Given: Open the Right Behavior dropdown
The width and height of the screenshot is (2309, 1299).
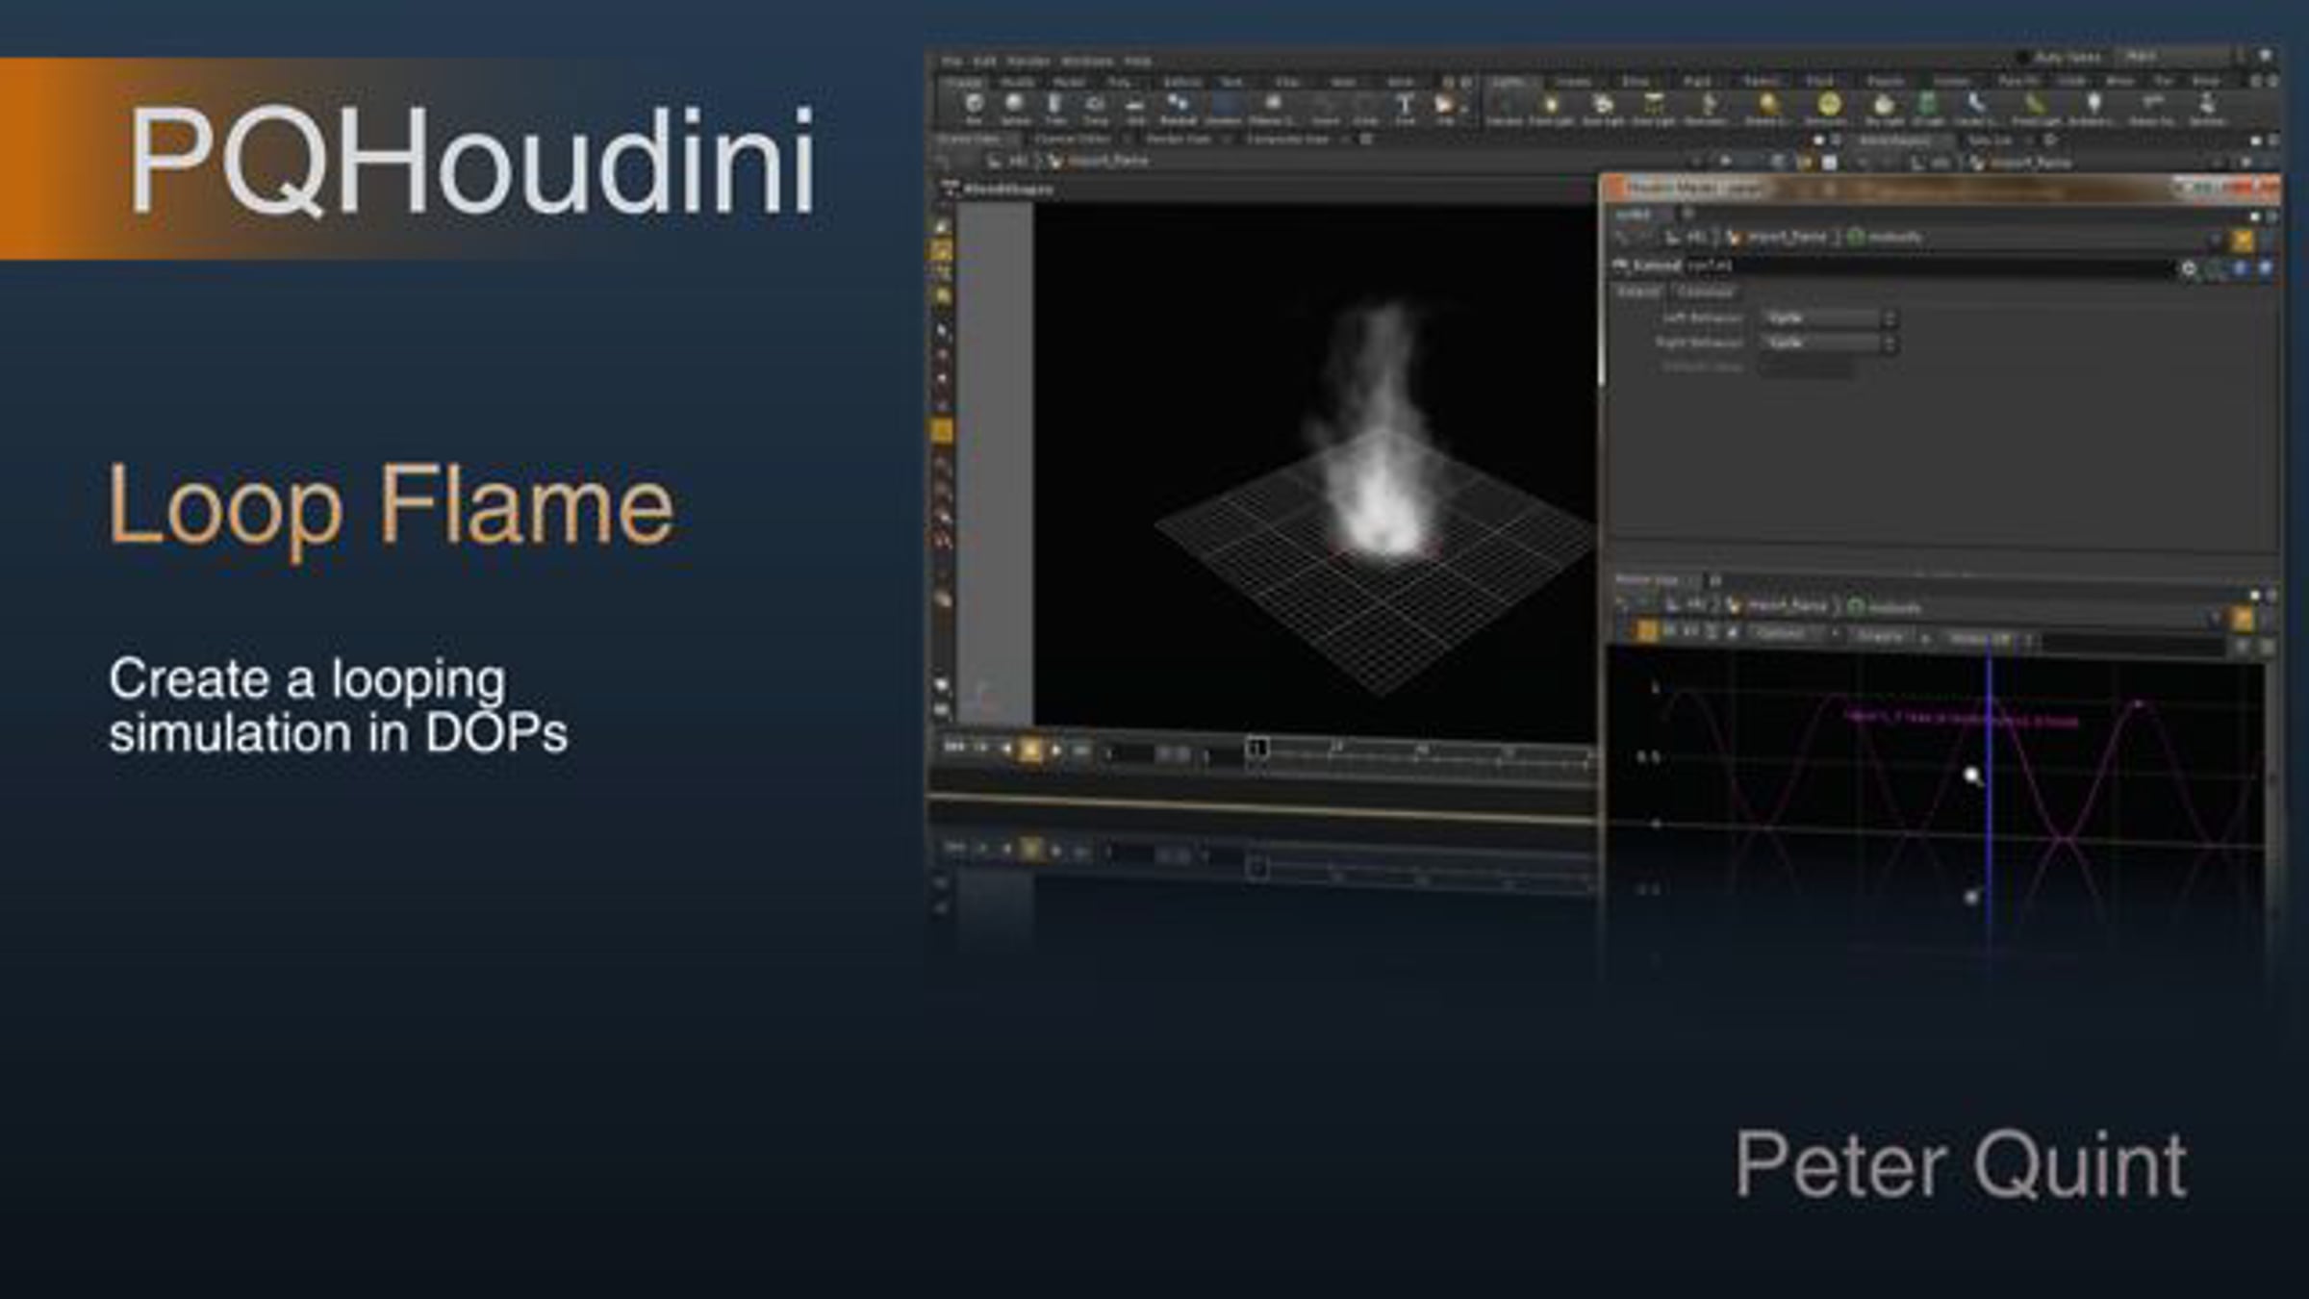Looking at the screenshot, I should [x=1828, y=343].
